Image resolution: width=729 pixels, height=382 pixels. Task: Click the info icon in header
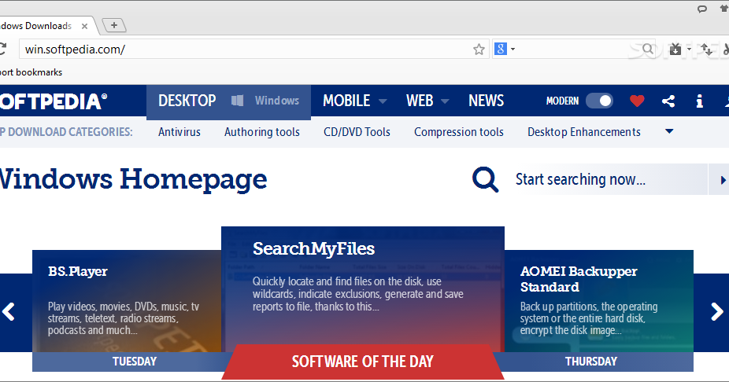tap(699, 101)
